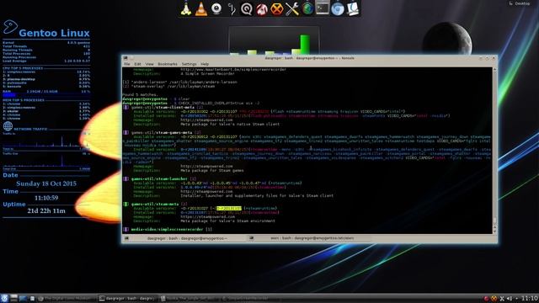Open the clock showing 11:10 in the panel

[x=530, y=298]
